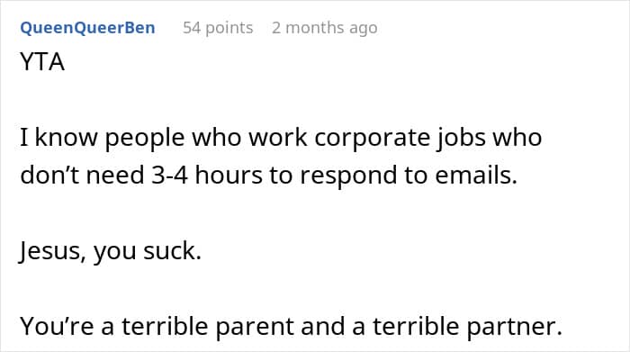Click the word points beside the score
The image size is (630, 352).
229,28
